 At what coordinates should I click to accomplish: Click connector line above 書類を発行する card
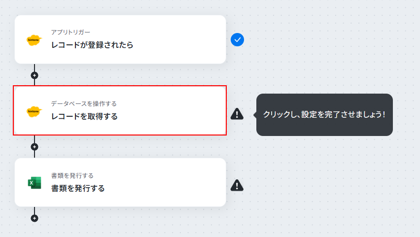click(35, 154)
